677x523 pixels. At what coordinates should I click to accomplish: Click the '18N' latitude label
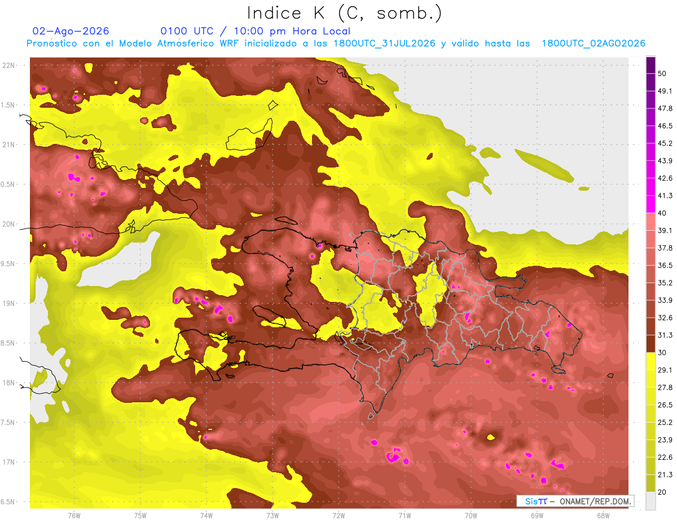(x=9, y=383)
